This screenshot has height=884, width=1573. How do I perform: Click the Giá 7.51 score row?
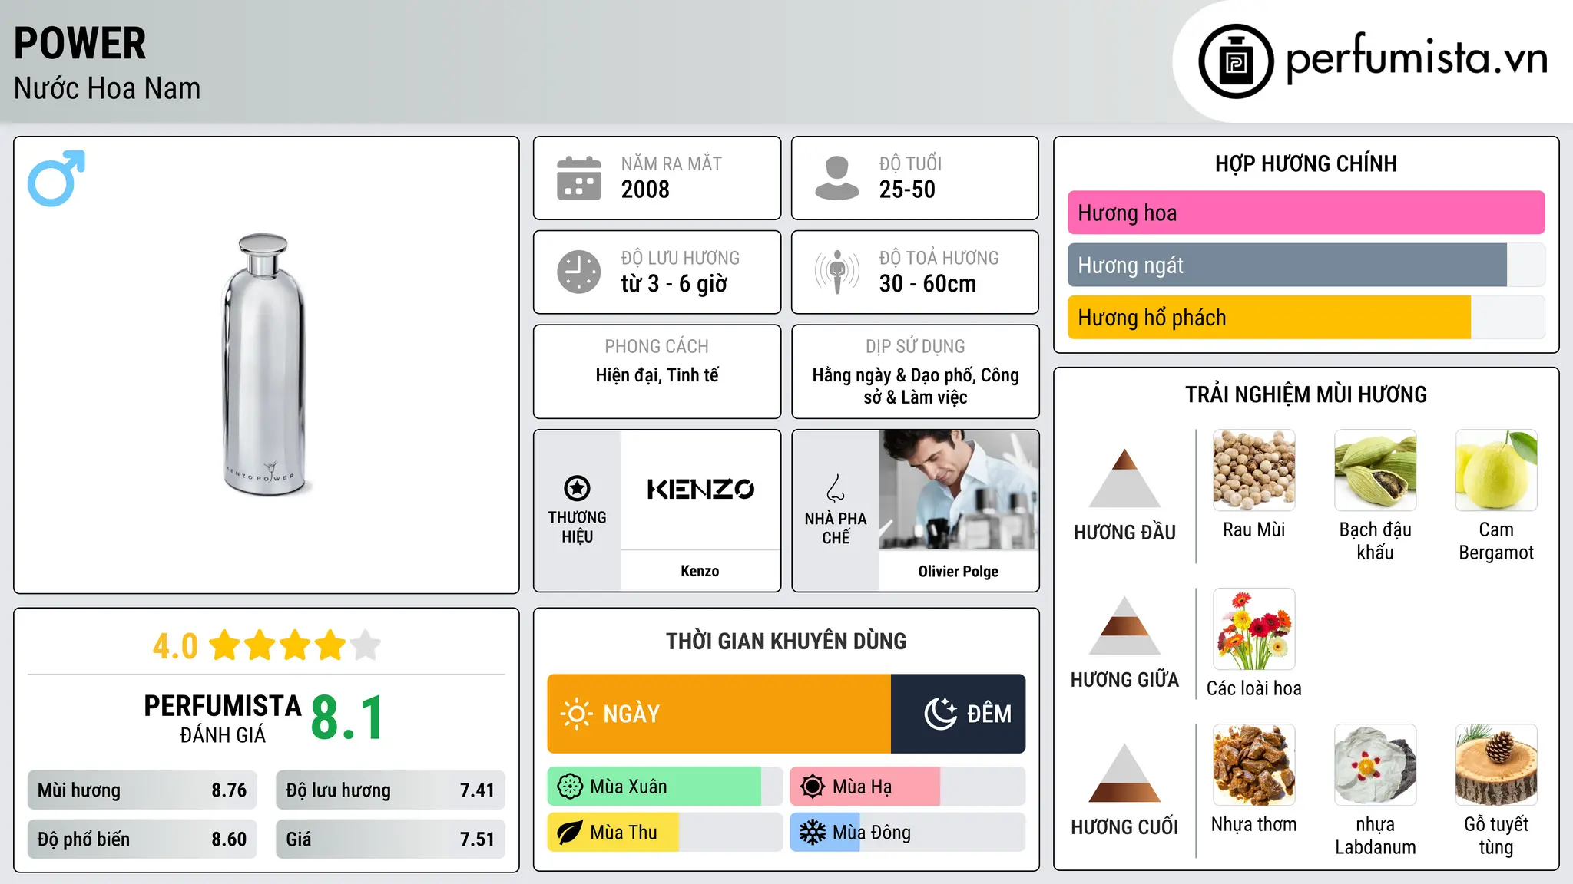click(x=390, y=839)
